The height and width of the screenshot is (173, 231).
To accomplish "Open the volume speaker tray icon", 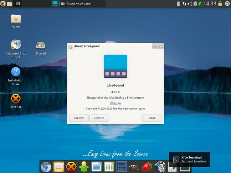I will pos(190,4).
